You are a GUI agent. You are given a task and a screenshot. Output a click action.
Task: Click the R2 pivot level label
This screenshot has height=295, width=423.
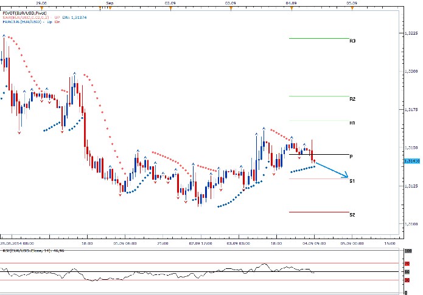[352, 99]
